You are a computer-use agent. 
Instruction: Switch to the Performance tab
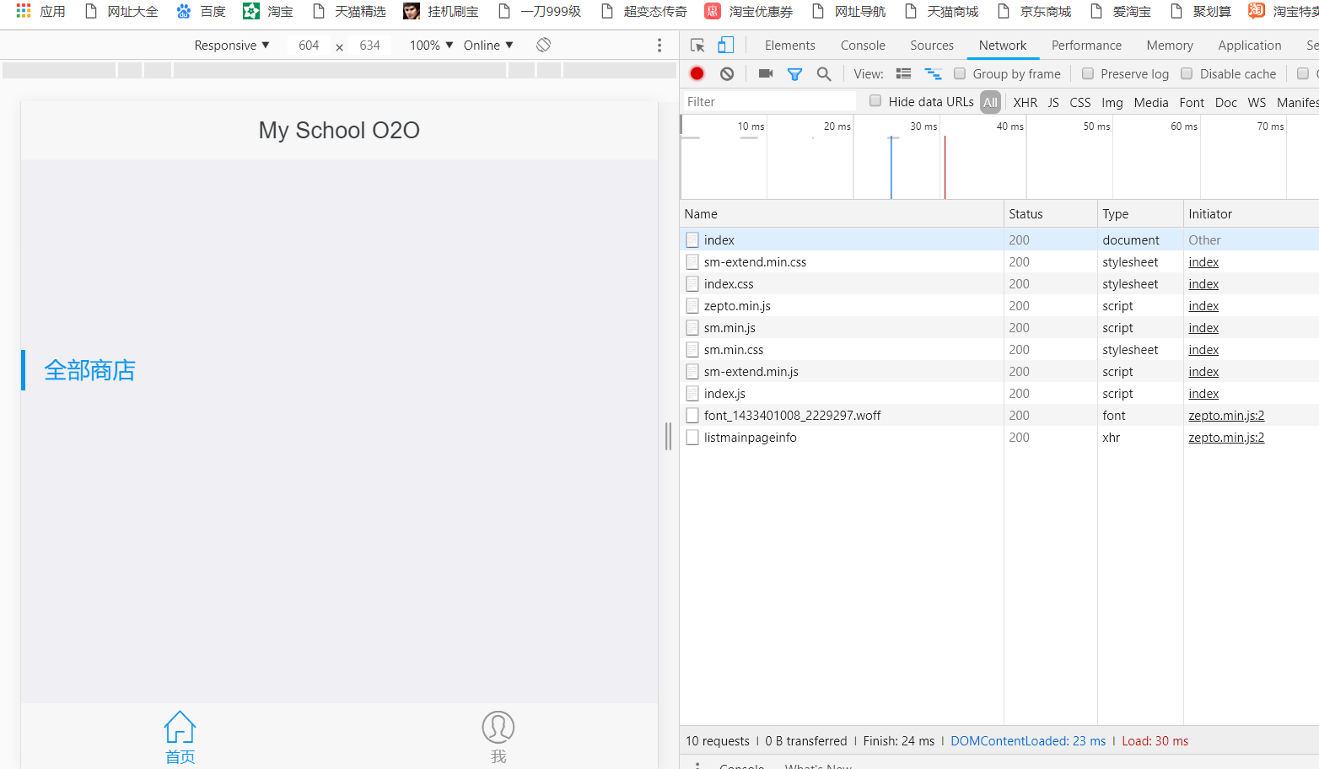tap(1086, 46)
